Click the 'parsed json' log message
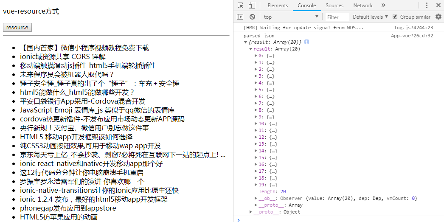This screenshot has width=444, height=222. click(259, 36)
